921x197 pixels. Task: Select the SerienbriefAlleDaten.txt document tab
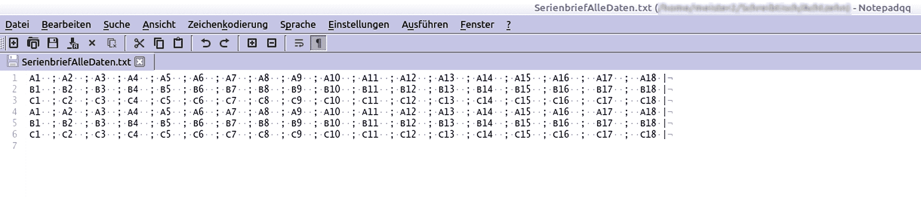click(76, 62)
